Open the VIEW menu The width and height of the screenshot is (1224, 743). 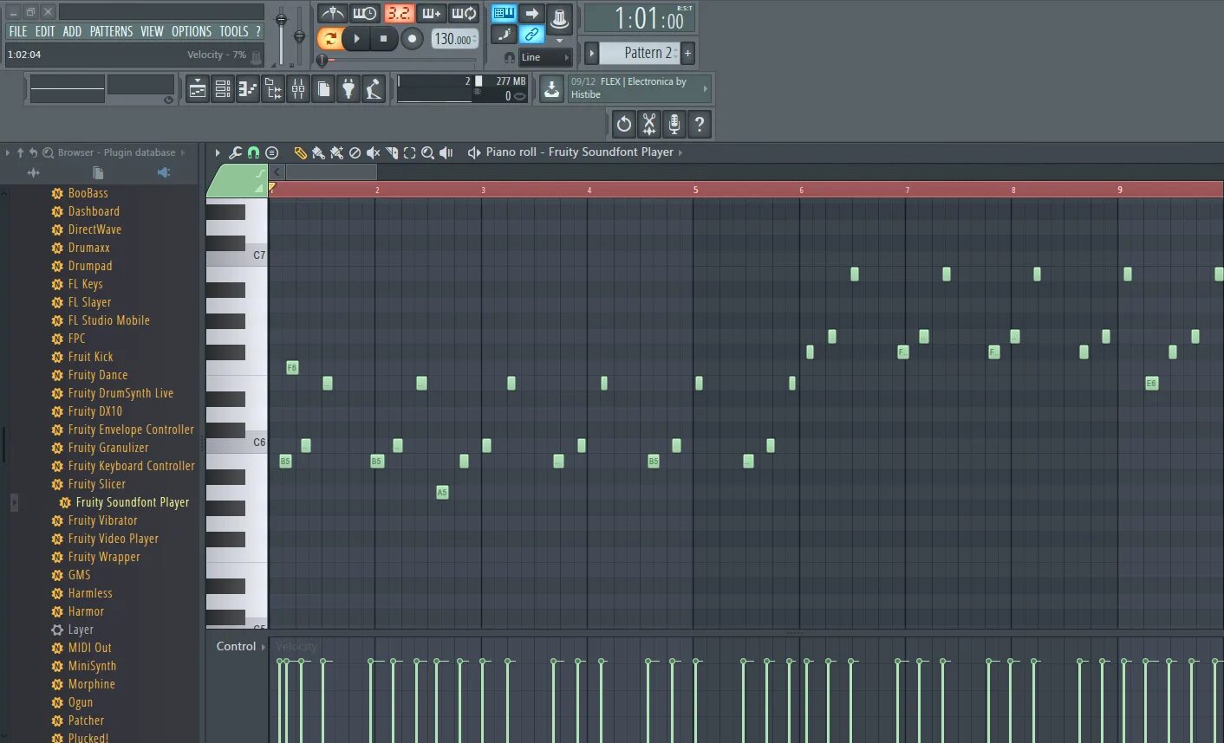(153, 31)
